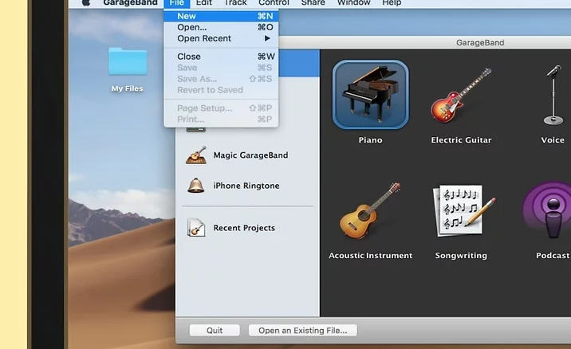Click the Voice label text
571x349 pixels.
(x=553, y=140)
